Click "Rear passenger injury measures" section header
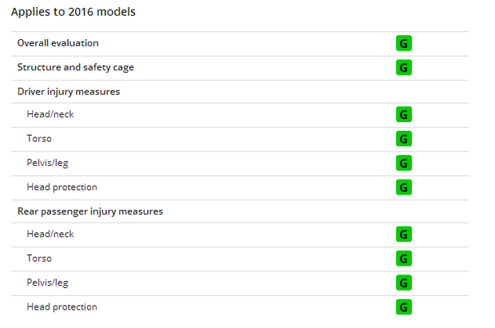The width and height of the screenshot is (495, 328). pyautogui.click(x=90, y=211)
